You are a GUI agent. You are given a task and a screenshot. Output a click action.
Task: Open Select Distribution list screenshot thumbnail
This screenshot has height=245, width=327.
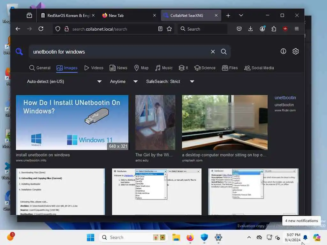point(156,192)
